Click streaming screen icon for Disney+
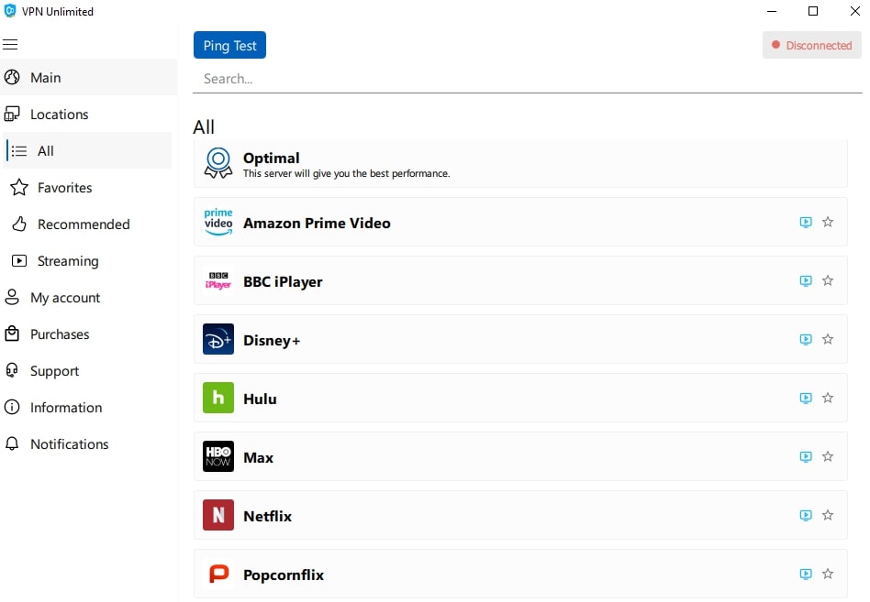The width and height of the screenshot is (870, 602). tap(806, 340)
